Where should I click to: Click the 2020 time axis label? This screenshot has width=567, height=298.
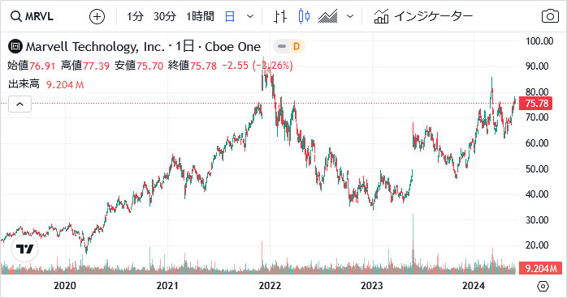(x=65, y=286)
